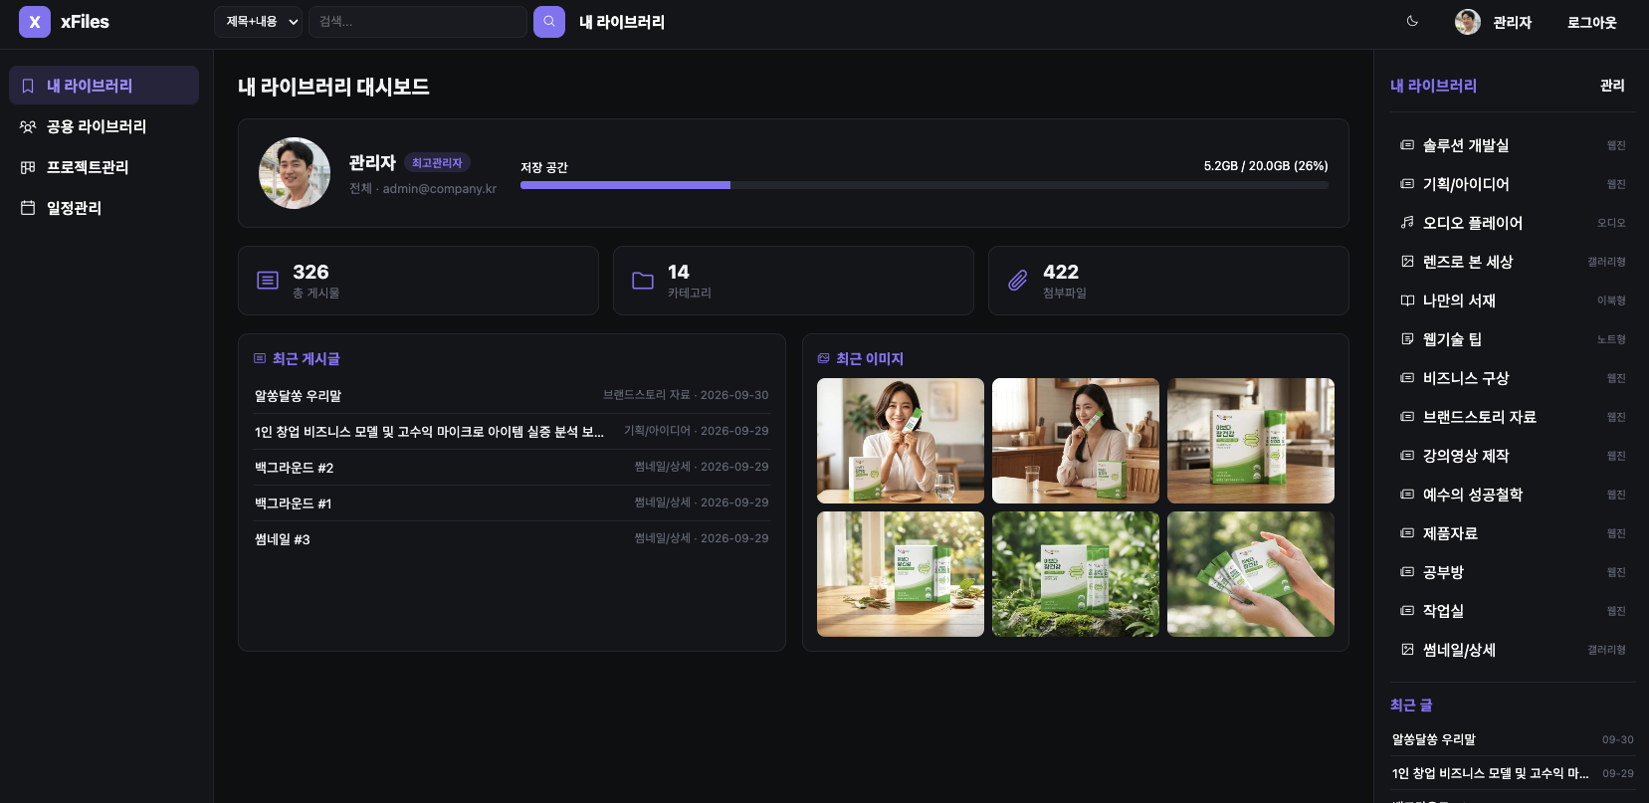The width and height of the screenshot is (1649, 803).
Task: Open the hand holding sachets thumbnail
Action: (x=1251, y=574)
